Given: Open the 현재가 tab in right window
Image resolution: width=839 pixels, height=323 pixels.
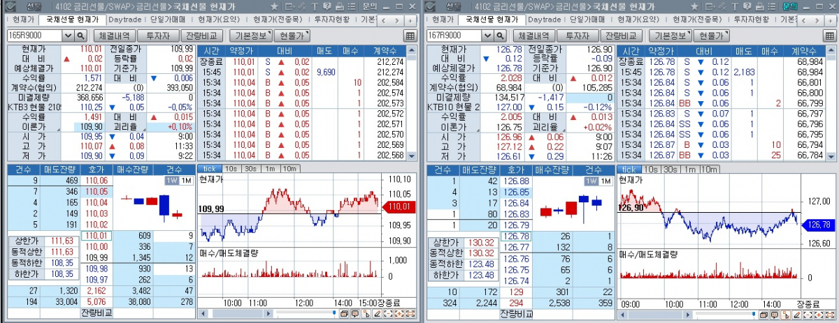Looking at the screenshot, I should [x=442, y=20].
